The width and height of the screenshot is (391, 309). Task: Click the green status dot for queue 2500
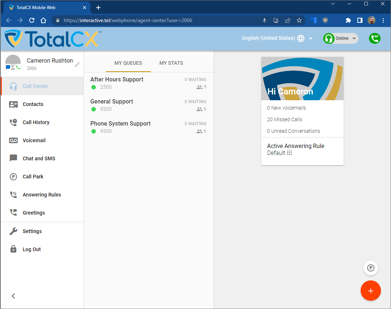coord(94,87)
